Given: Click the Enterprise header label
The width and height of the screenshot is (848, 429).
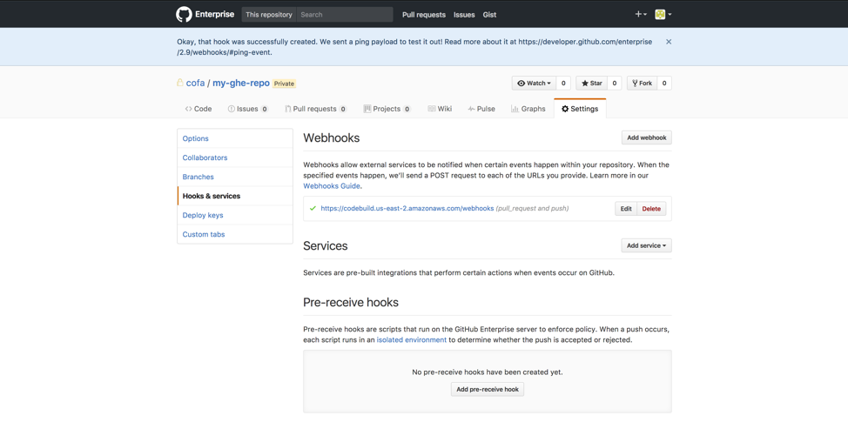Looking at the screenshot, I should (x=215, y=15).
